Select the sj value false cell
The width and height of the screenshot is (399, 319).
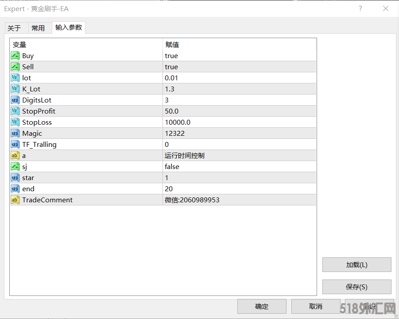(x=239, y=166)
